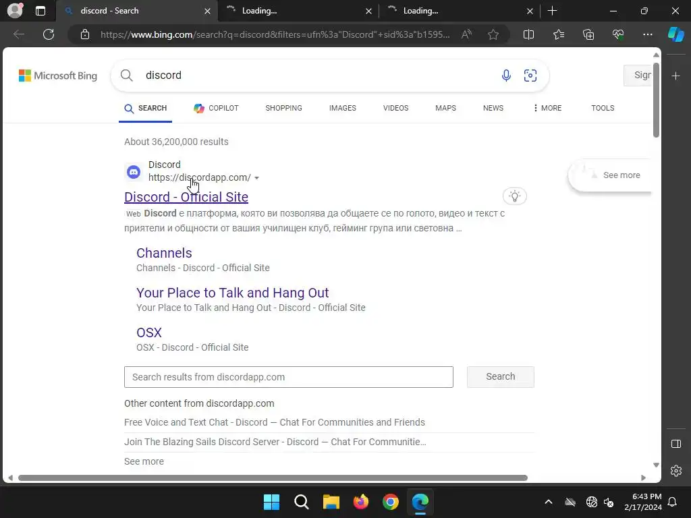The width and height of the screenshot is (691, 518).
Task: Open 'Join The Blazing Sails Discord Server' link
Action: coord(275,442)
